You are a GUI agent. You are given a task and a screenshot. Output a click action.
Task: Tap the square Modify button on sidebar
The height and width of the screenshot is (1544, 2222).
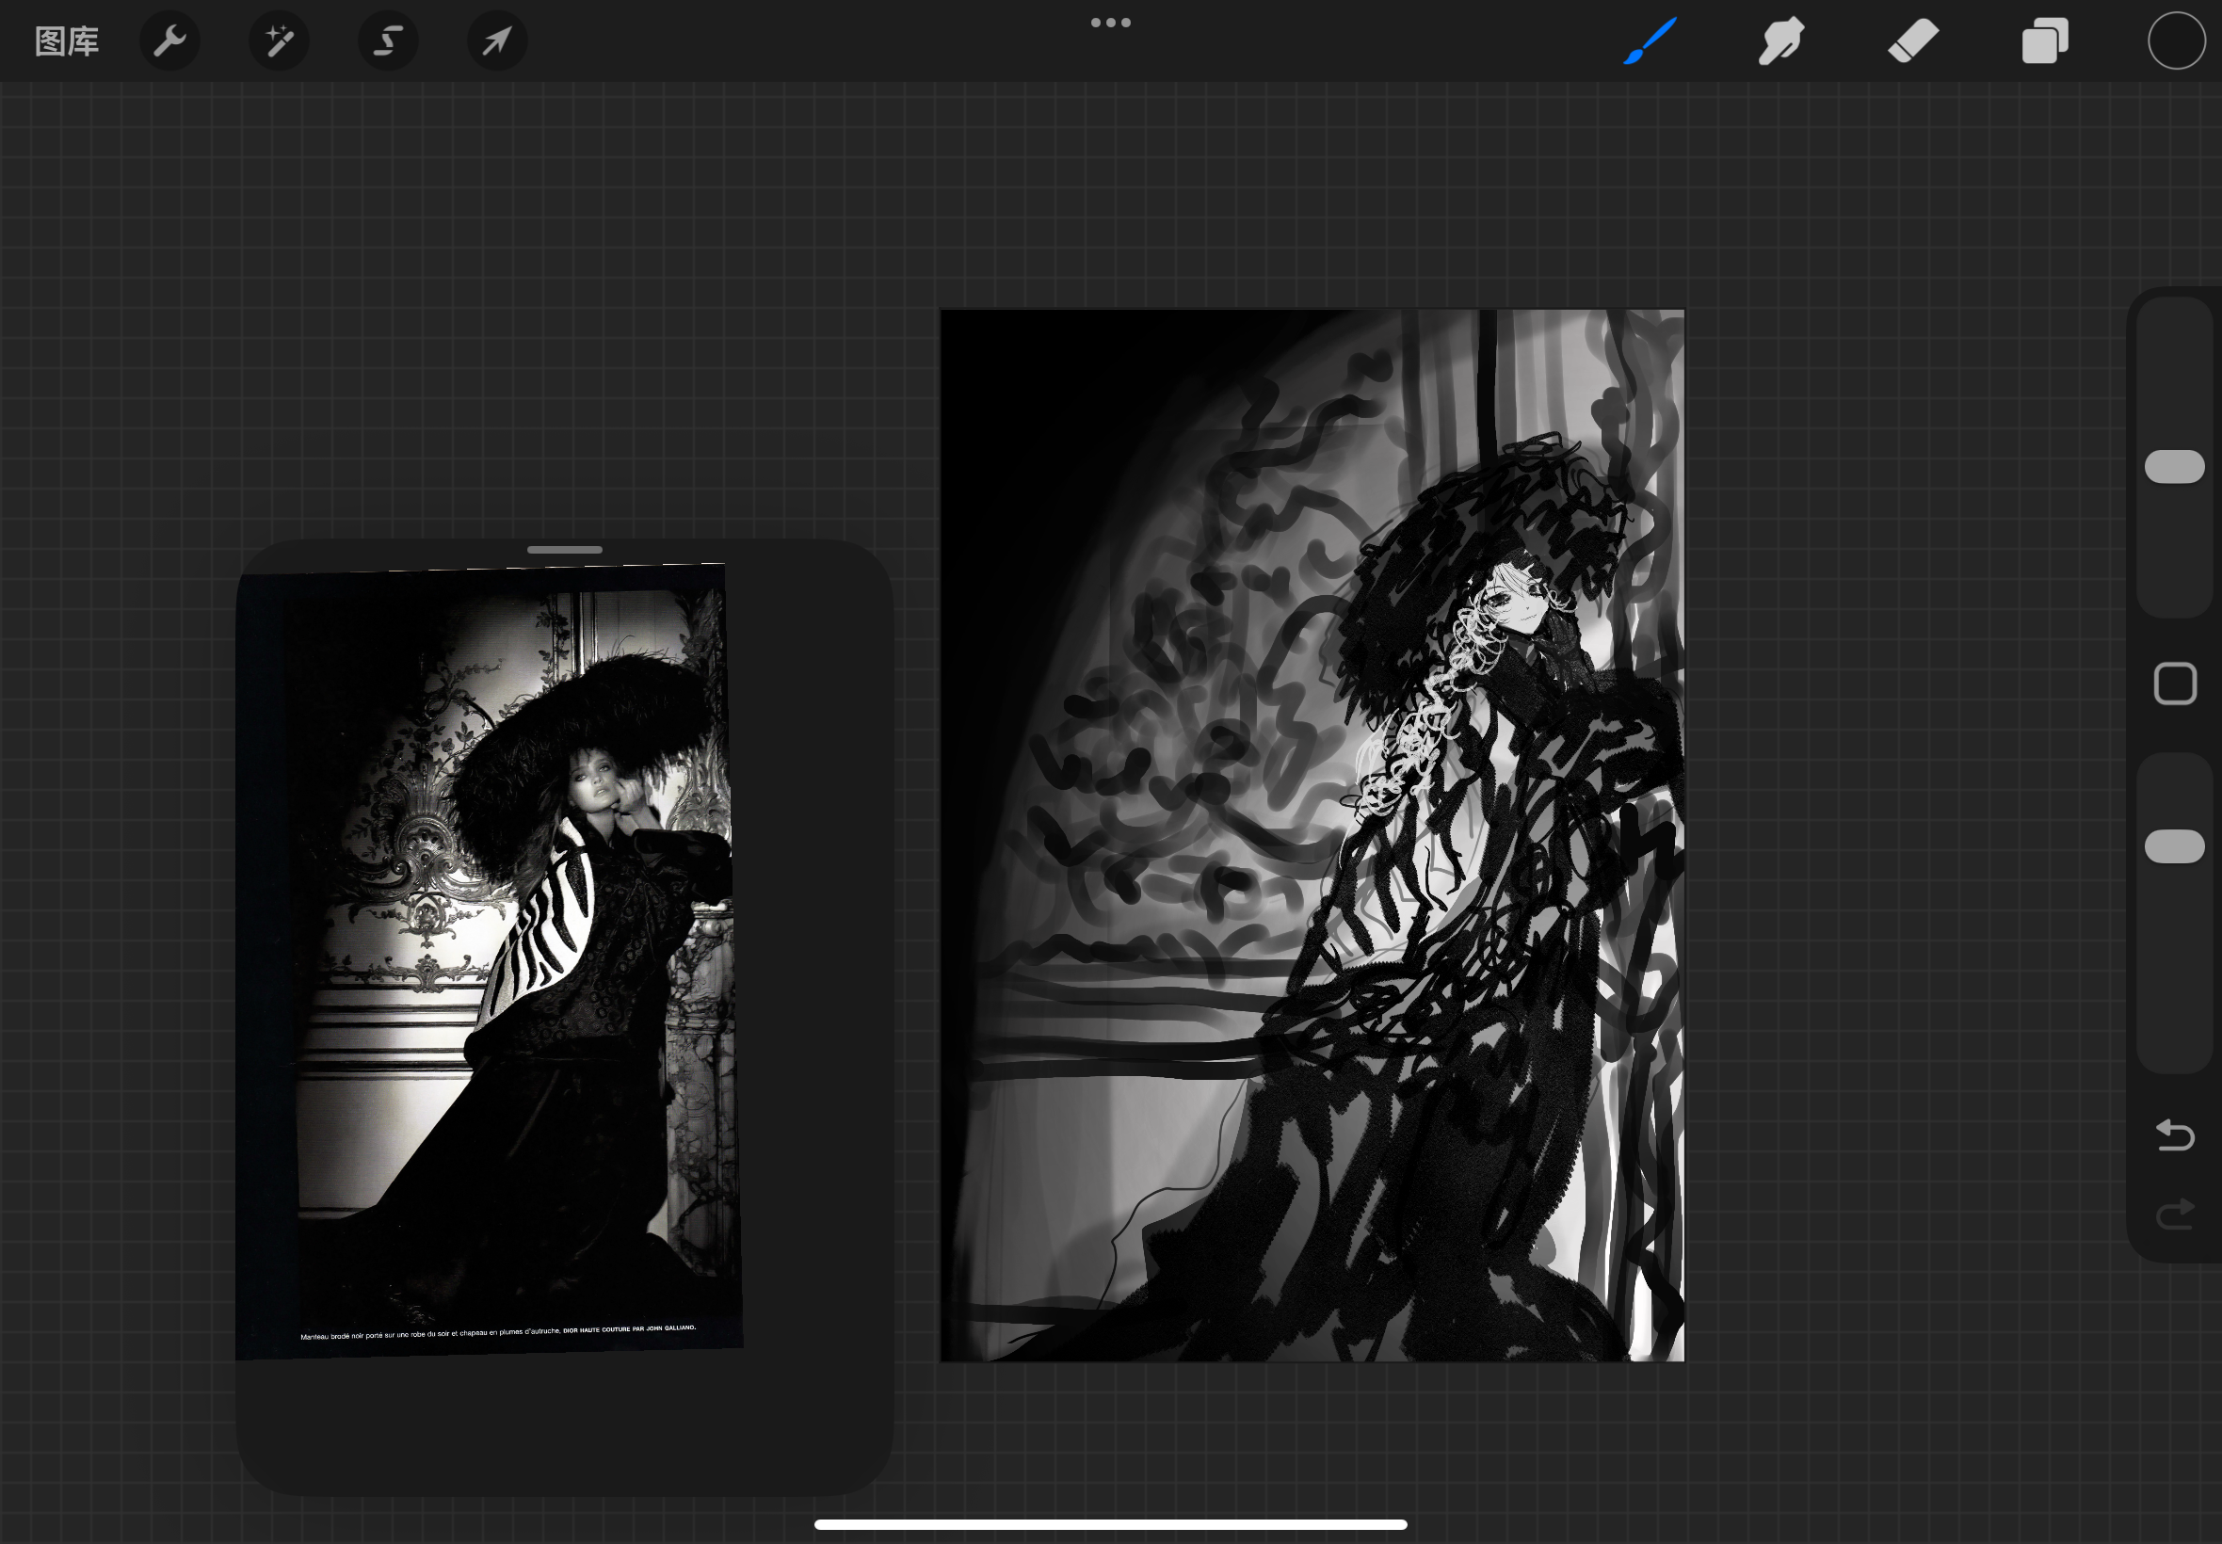2175,685
